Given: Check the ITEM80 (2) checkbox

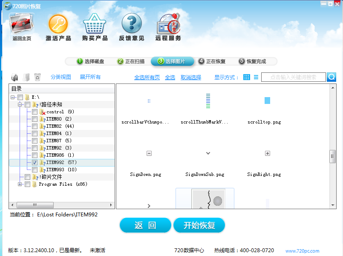Looking at the screenshot, I should (35, 119).
